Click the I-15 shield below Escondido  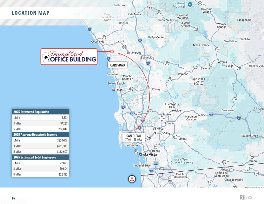(148, 63)
